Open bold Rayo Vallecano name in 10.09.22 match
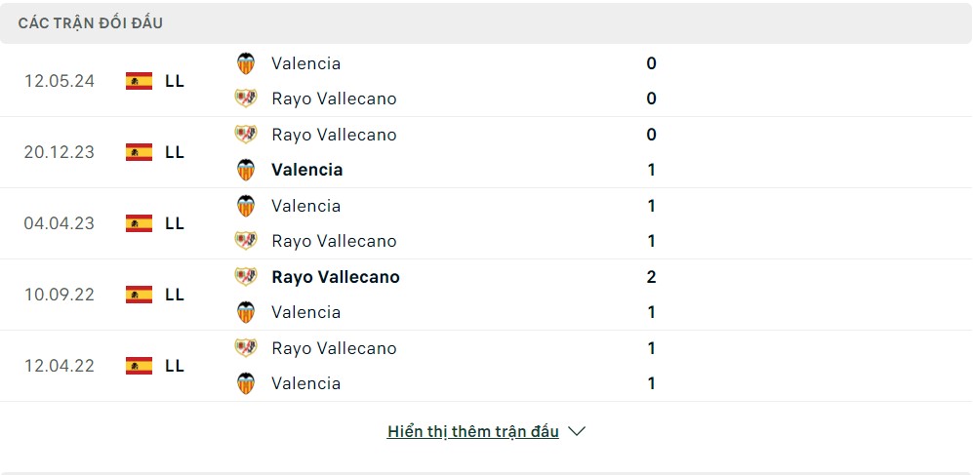 pos(336,277)
